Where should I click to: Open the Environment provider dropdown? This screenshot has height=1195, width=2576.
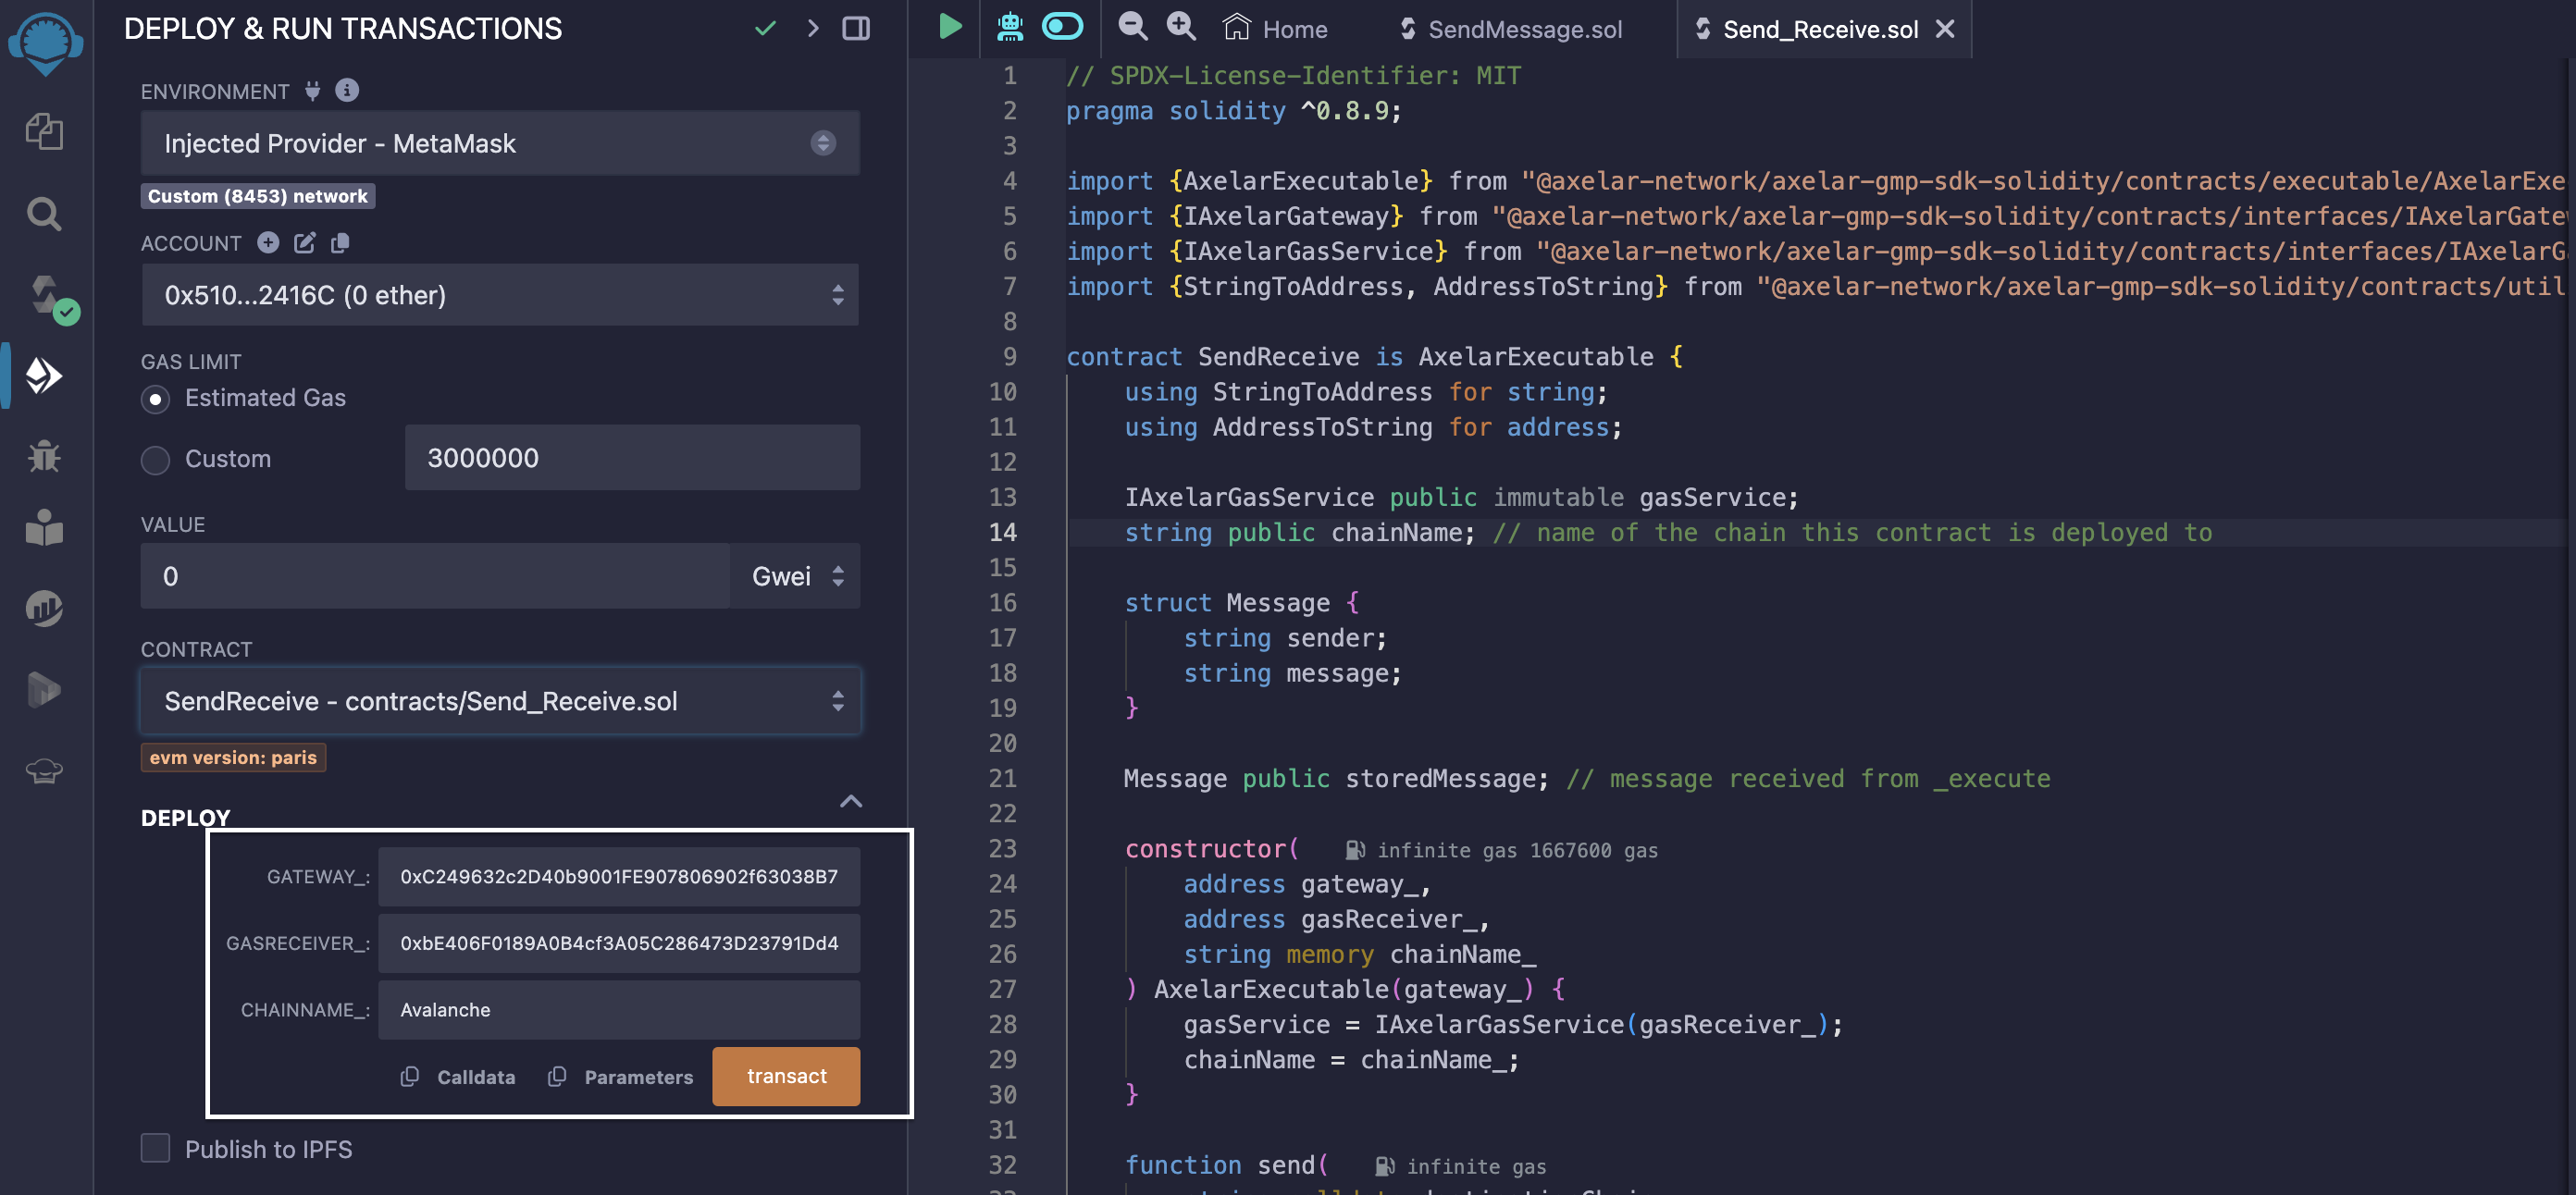point(500,143)
